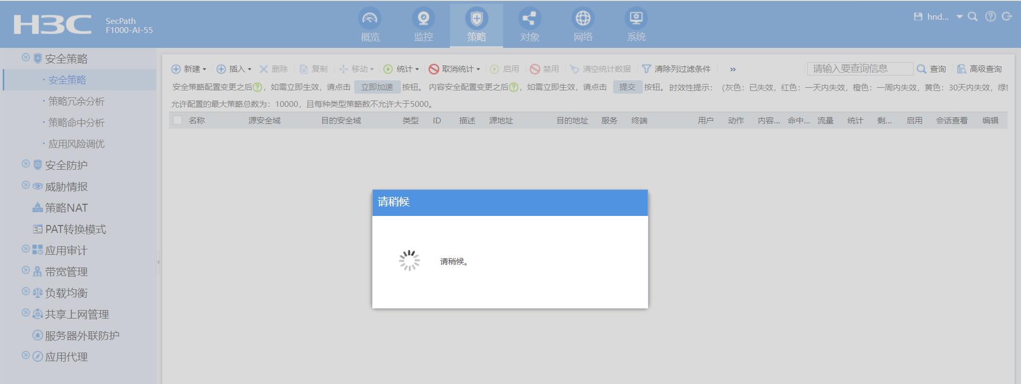The image size is (1021, 384).
Task: Open the 监控 monitoring icon
Action: [423, 19]
